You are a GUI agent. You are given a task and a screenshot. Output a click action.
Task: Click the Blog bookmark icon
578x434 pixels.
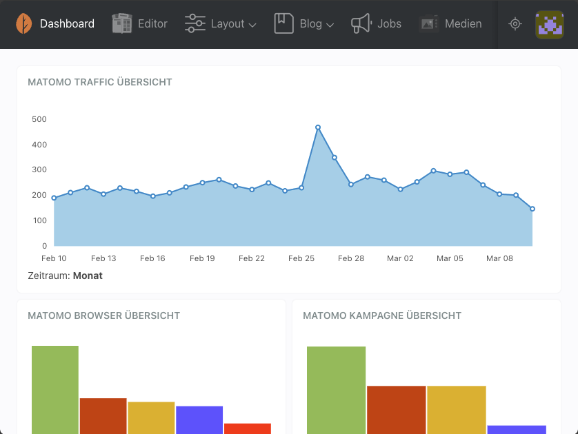(x=284, y=23)
